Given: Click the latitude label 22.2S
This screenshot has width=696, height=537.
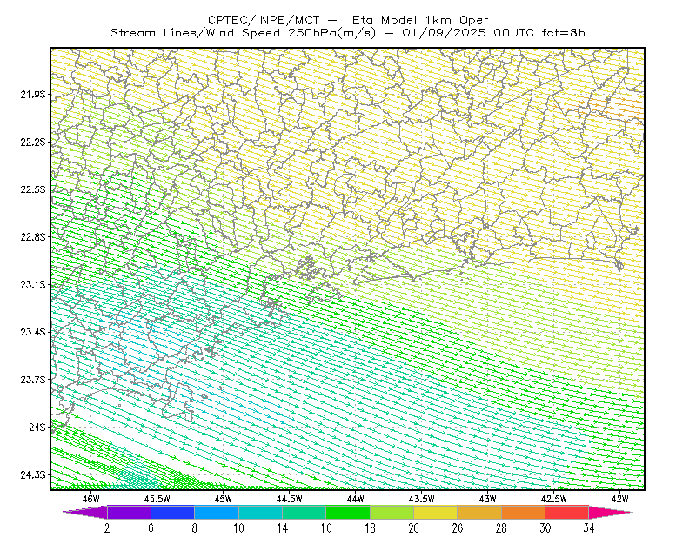Looking at the screenshot, I should point(33,142).
